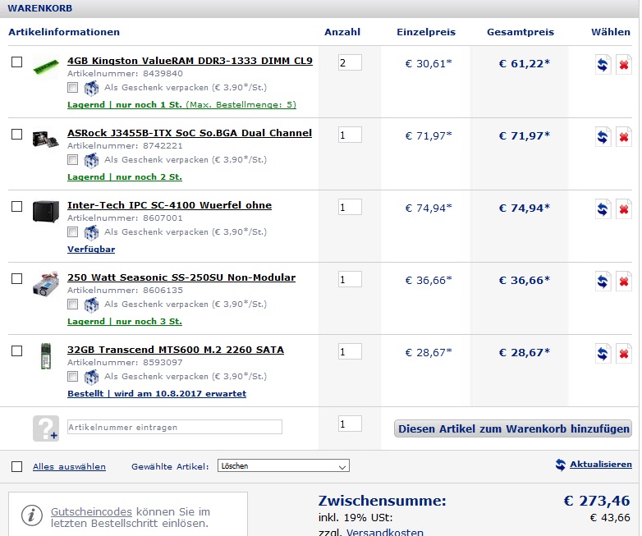Screen dimensions: 642x536
Task: Select checkbox for Kingston ValueRAM item
Action: coord(16,62)
